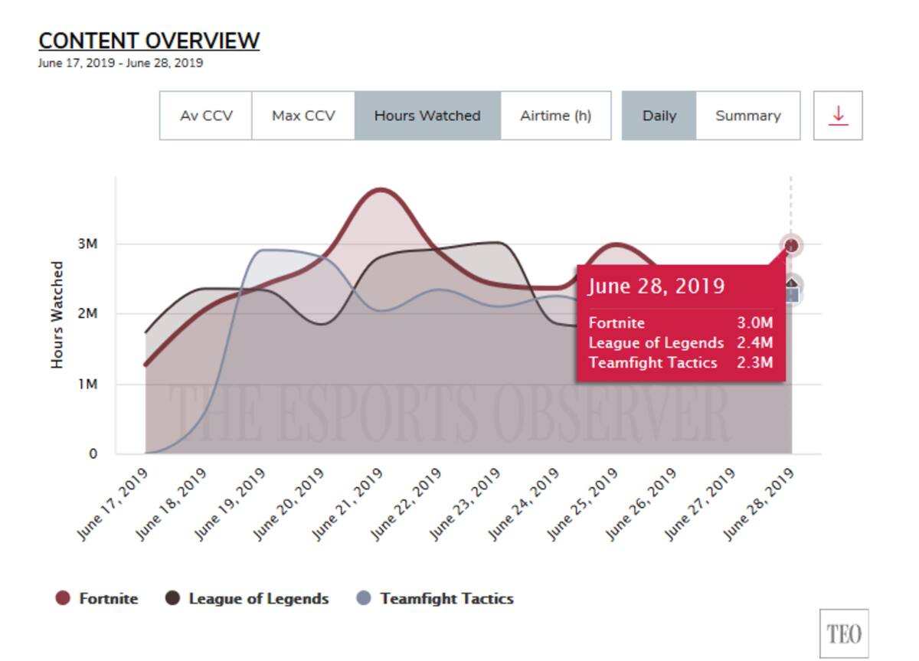
Task: Click the Fortnite data point on June 28
Action: click(x=791, y=245)
